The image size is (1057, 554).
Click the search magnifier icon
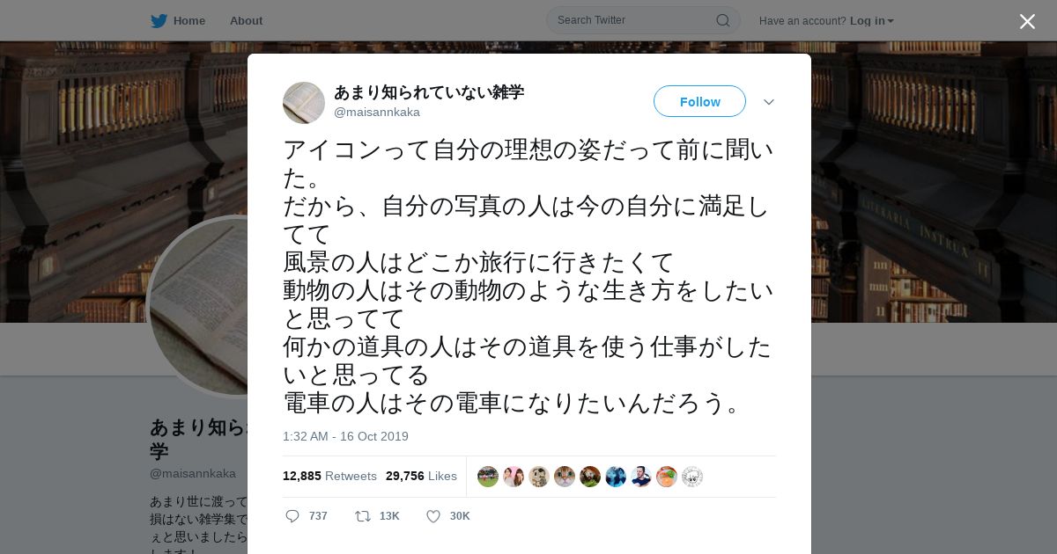pyautogui.click(x=722, y=20)
